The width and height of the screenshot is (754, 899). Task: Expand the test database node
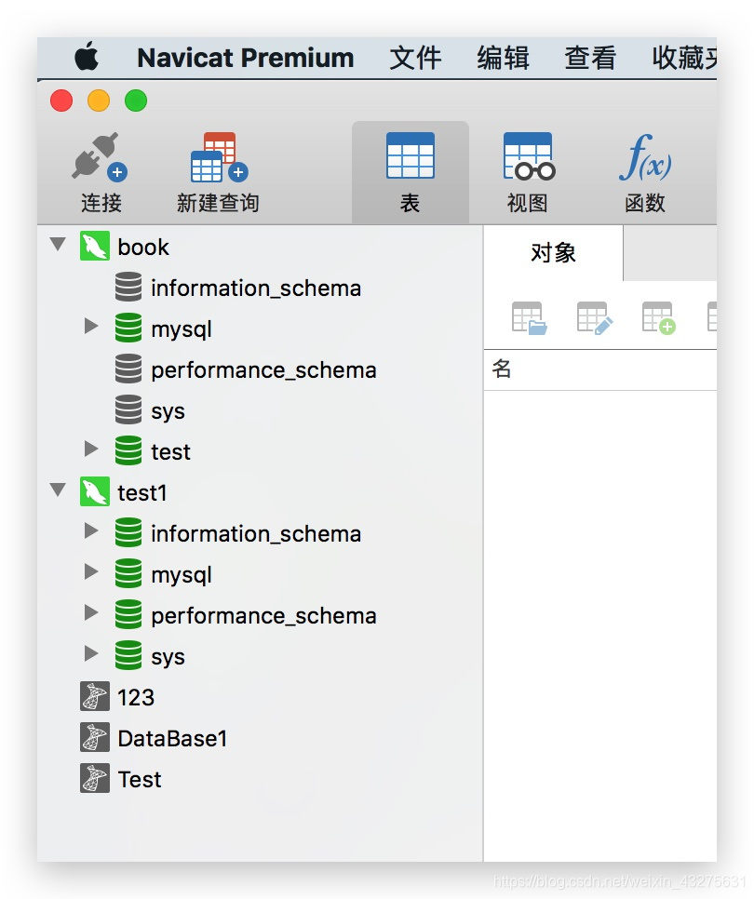[90, 450]
